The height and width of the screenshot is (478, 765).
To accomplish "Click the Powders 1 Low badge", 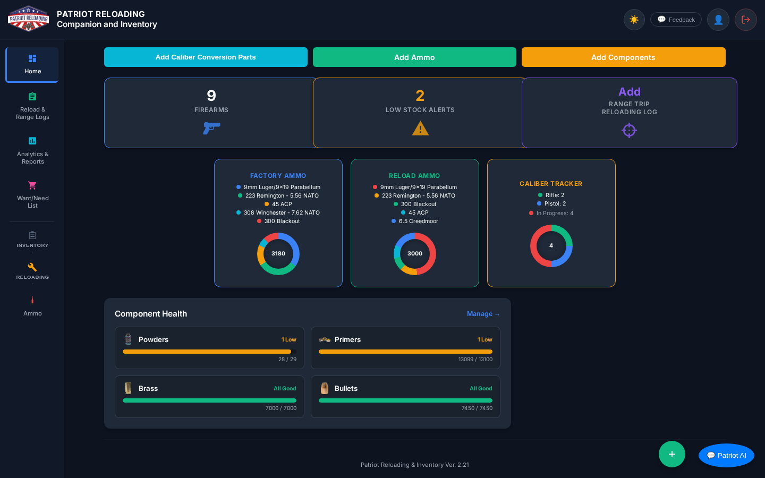I will pos(289,340).
